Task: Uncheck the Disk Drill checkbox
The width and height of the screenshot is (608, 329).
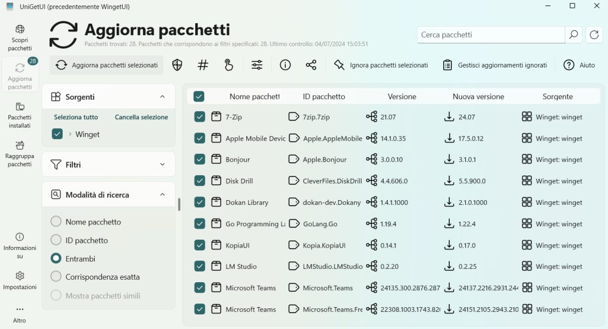Action: pos(199,181)
